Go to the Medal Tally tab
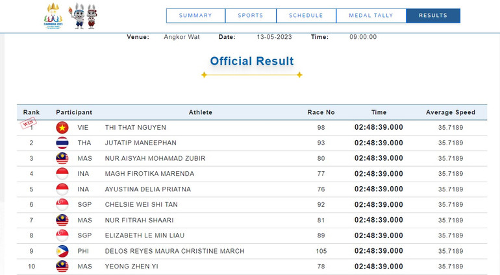Image resolution: width=500 pixels, height=275 pixels. pyautogui.click(x=371, y=16)
